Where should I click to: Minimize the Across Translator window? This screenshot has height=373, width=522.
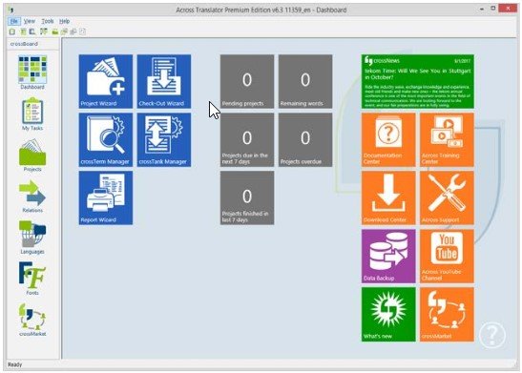click(482, 9)
